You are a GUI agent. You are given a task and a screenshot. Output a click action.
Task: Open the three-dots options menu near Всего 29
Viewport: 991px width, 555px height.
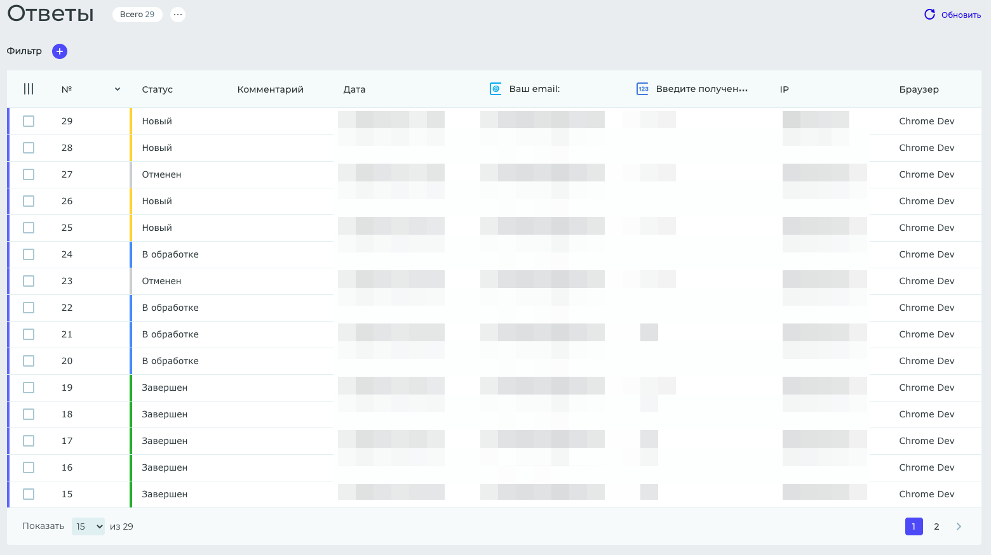(x=178, y=15)
